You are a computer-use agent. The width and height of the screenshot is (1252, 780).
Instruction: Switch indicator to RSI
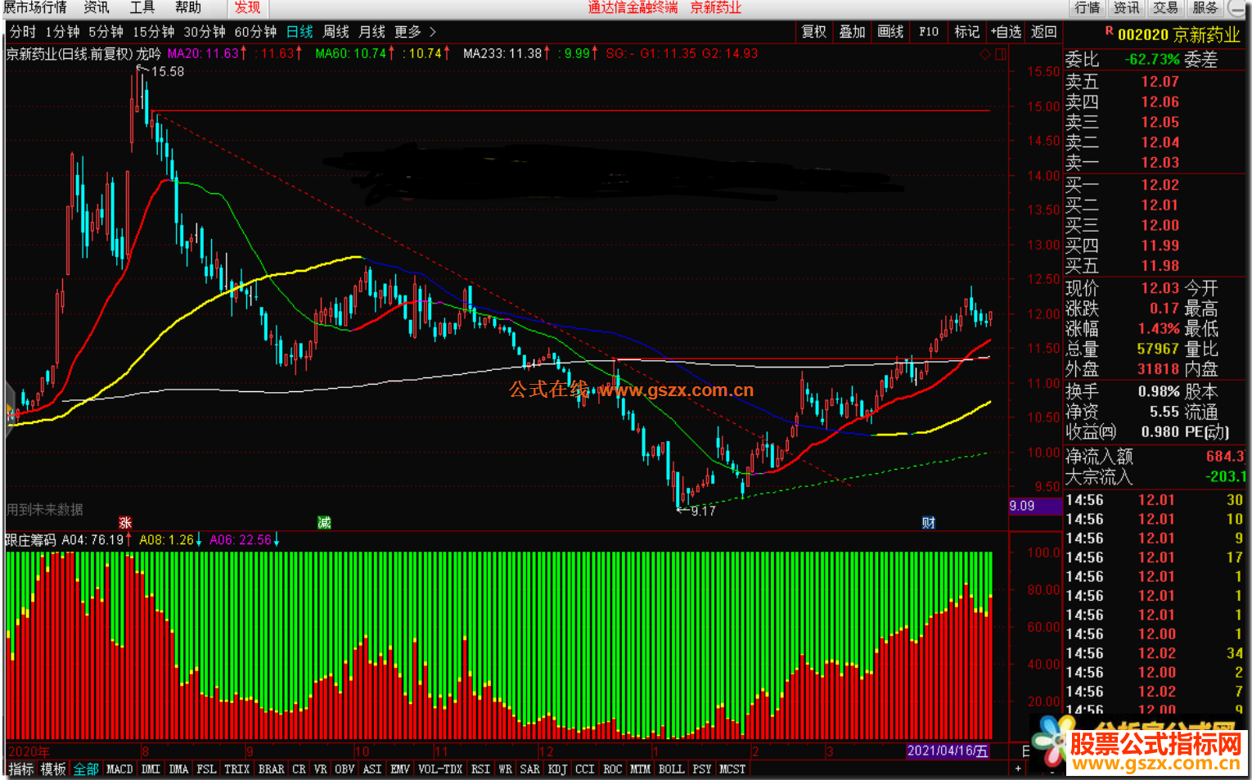[x=480, y=769]
